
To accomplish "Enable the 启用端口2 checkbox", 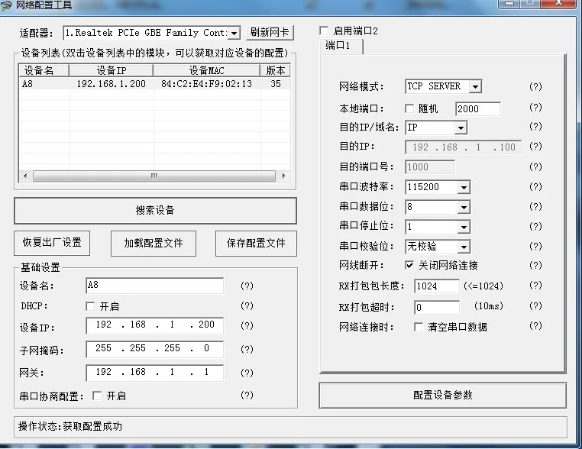I will [324, 31].
